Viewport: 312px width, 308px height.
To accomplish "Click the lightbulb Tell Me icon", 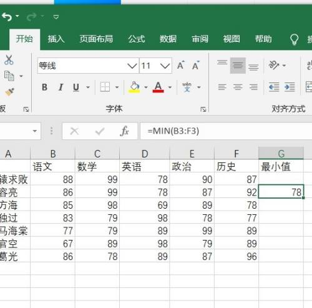I will point(295,39).
